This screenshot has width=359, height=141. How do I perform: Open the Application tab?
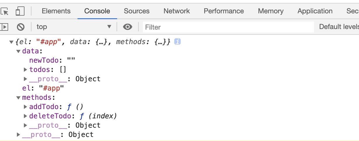[x=315, y=11]
